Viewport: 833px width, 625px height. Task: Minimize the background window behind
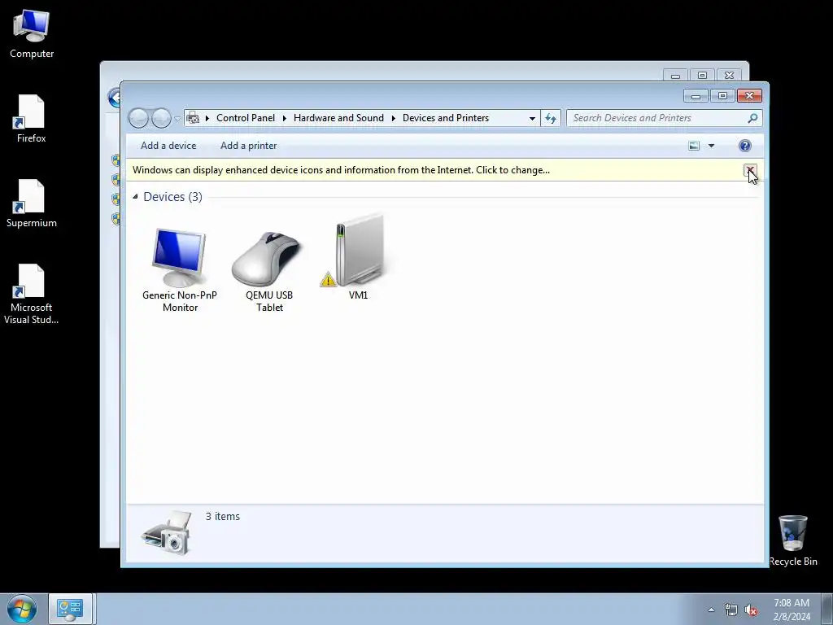[x=675, y=75]
